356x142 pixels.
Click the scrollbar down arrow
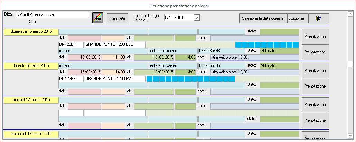(x=350, y=136)
